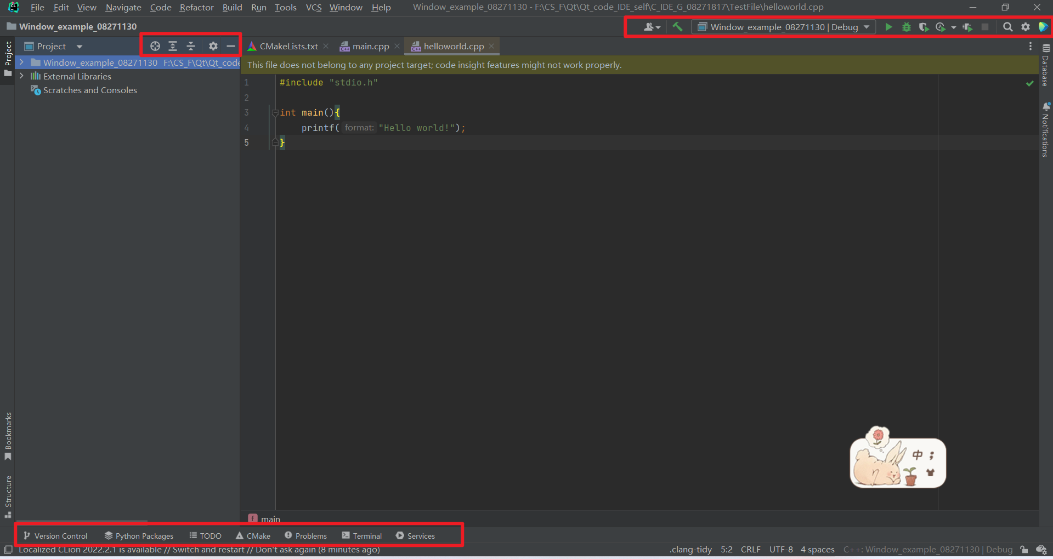Close the CMakeLists.txt tab

point(326,46)
